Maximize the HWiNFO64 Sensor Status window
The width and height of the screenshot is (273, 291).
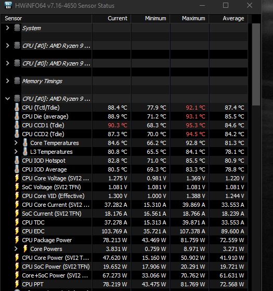tap(226, 5)
